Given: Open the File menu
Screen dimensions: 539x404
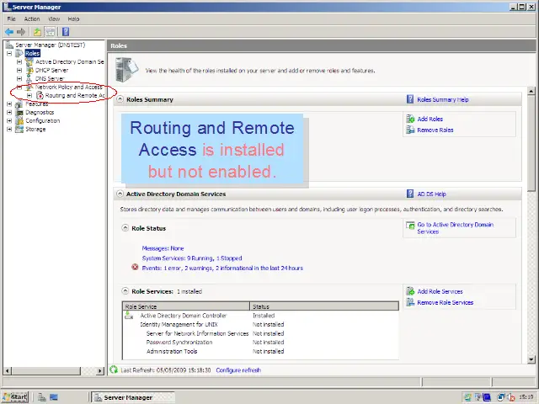Looking at the screenshot, I should coord(11,19).
